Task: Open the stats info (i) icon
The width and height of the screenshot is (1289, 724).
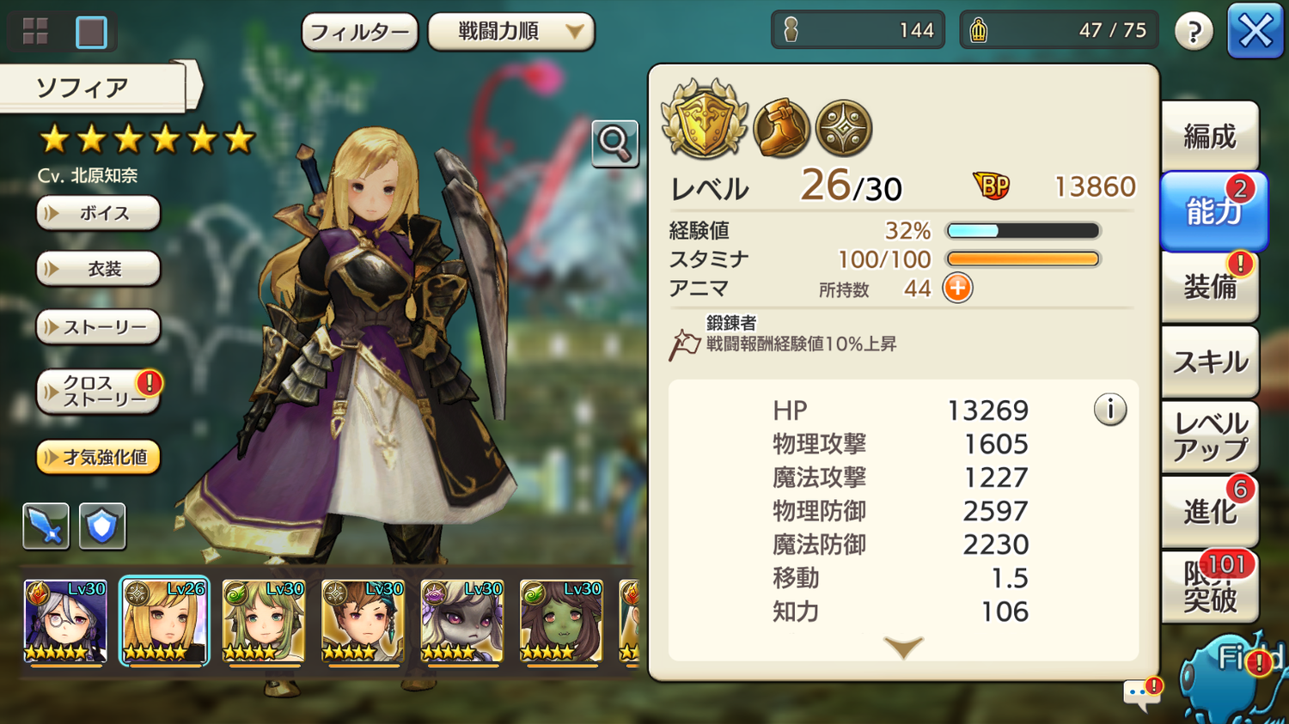Action: (x=1109, y=410)
